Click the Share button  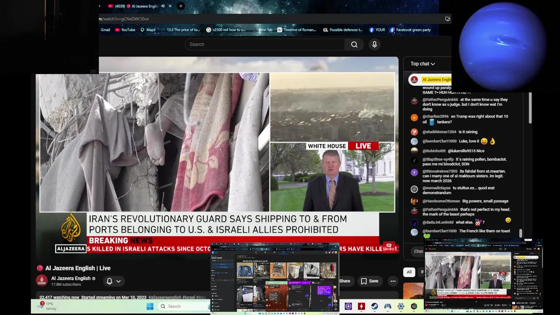(344, 281)
